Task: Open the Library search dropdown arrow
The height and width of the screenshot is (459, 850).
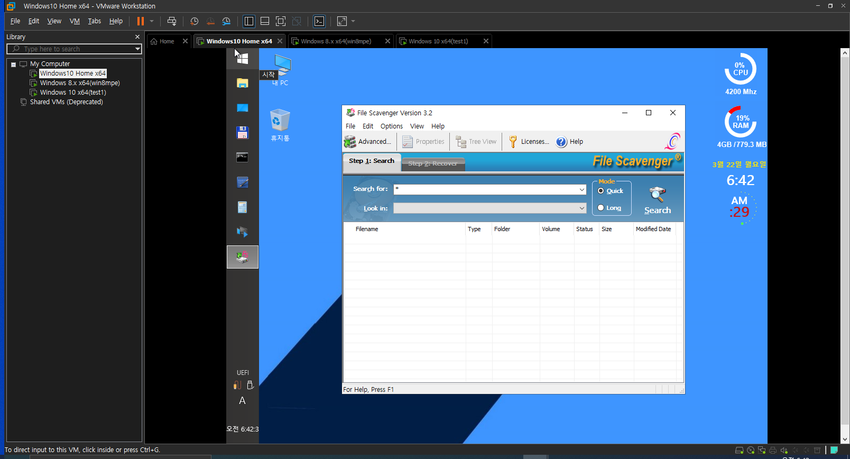Action: click(x=137, y=49)
